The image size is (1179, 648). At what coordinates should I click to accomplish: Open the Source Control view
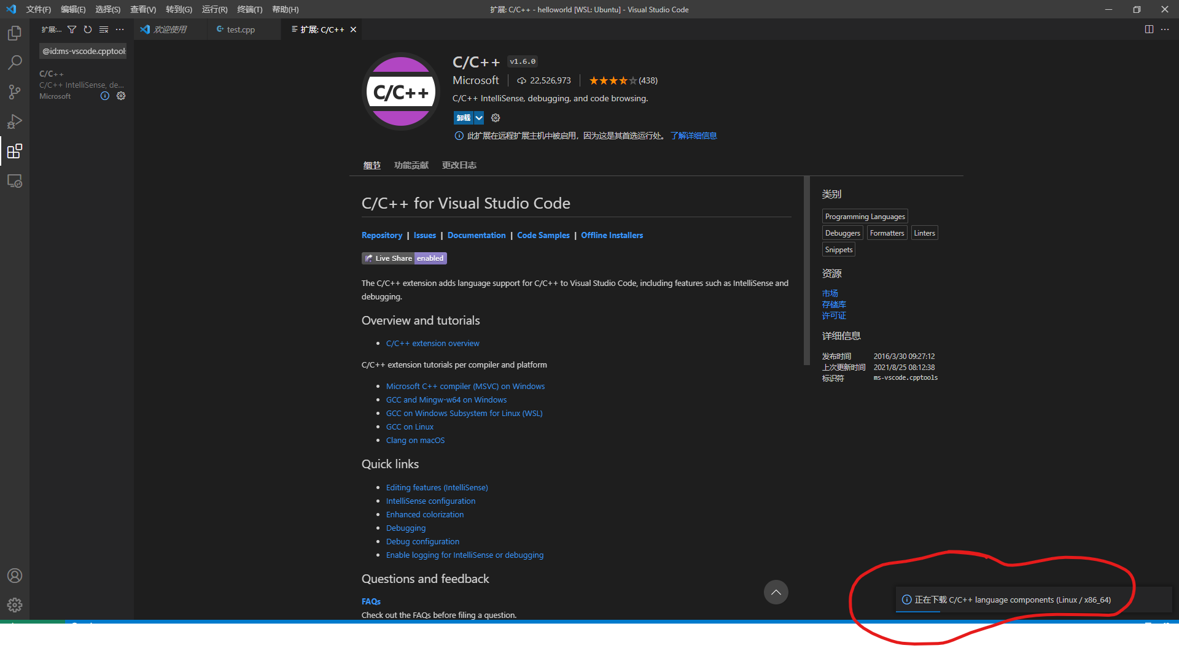pyautogui.click(x=15, y=92)
